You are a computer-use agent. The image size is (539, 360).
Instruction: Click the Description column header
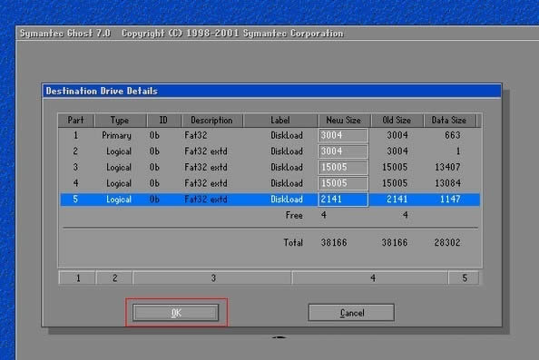211,121
